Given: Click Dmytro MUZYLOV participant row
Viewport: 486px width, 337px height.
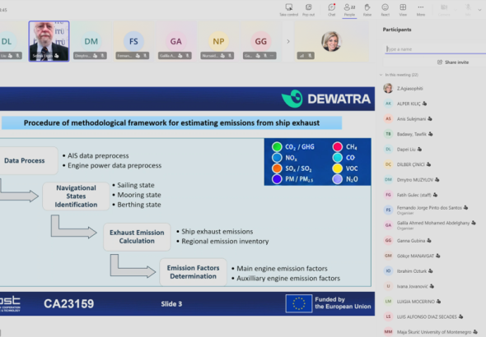Looking at the screenshot, I should click(434, 179).
